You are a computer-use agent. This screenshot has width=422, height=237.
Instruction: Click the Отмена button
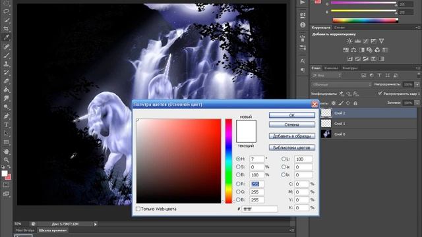pyautogui.click(x=291, y=124)
